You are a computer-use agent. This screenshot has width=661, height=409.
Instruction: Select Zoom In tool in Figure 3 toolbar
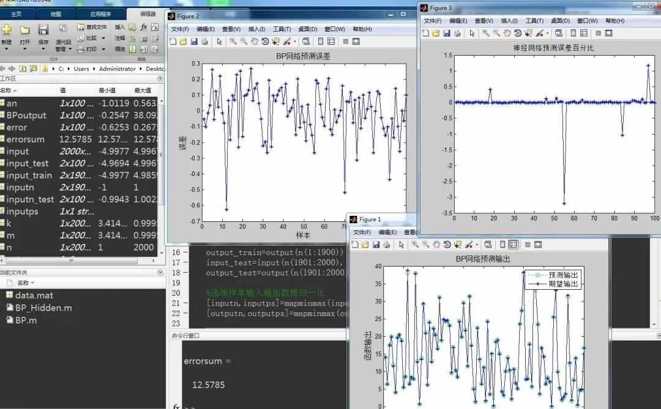coord(485,33)
